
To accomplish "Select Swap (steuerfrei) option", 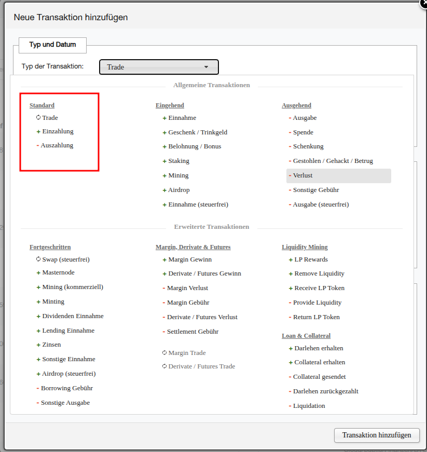I will [x=65, y=259].
